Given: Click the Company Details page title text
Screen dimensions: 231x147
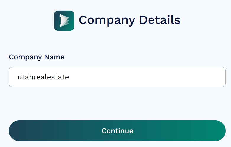Looking at the screenshot, I should [x=129, y=20].
